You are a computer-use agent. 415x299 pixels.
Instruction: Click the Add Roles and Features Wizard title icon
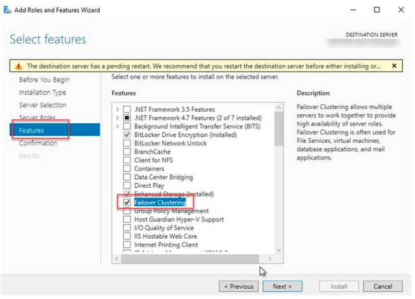pos(7,10)
